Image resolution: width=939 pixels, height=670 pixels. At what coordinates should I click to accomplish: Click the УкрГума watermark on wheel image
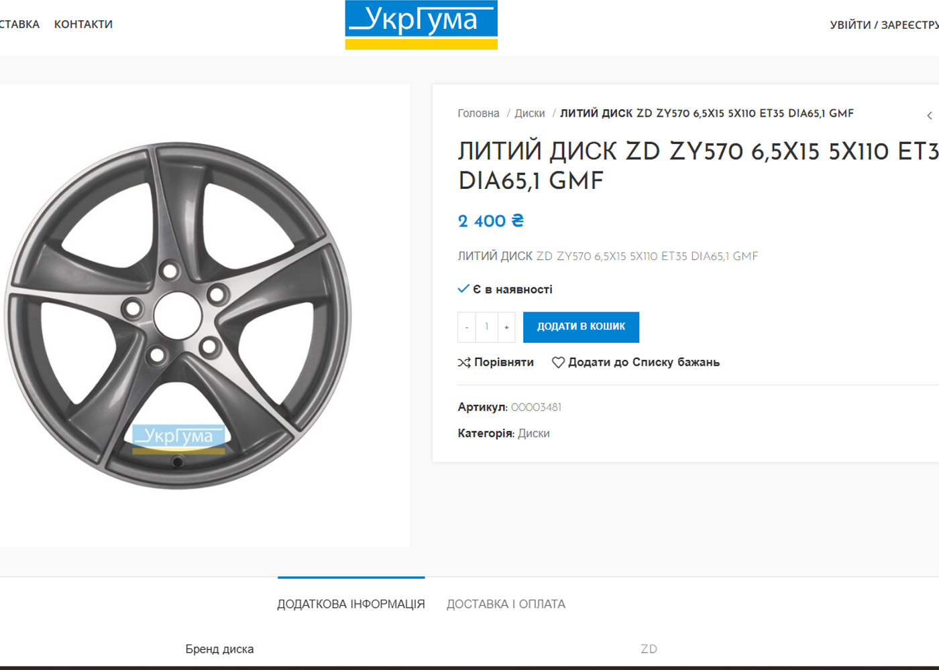[178, 438]
